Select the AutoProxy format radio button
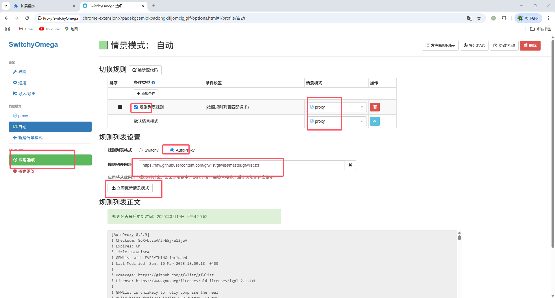Image resolution: width=555 pixels, height=298 pixels. click(x=172, y=150)
